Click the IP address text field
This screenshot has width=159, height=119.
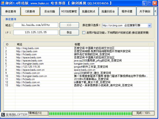coord(36,33)
